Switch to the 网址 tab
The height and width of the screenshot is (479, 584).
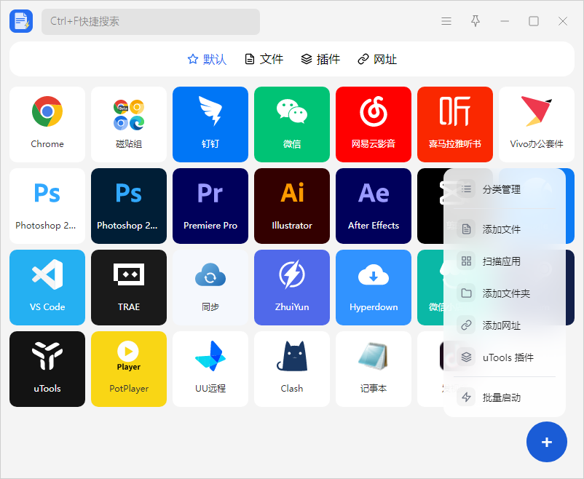[377, 59]
